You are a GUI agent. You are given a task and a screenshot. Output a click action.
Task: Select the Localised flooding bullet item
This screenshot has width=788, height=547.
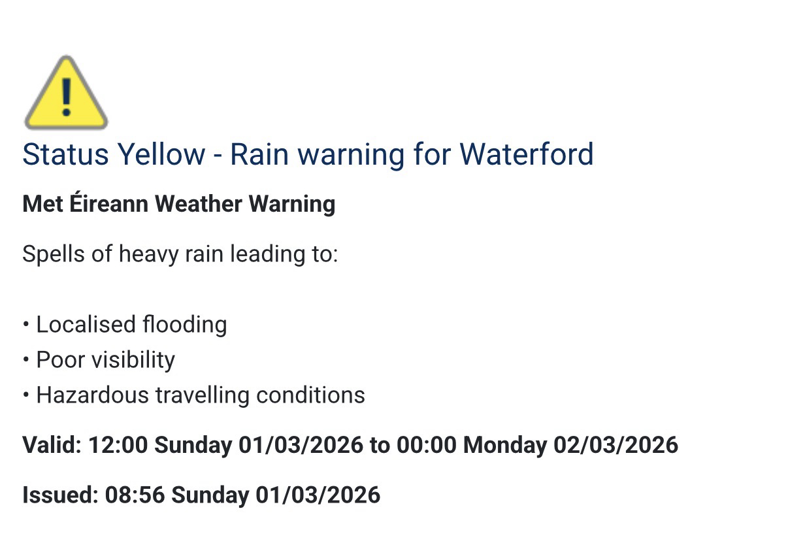click(x=131, y=324)
